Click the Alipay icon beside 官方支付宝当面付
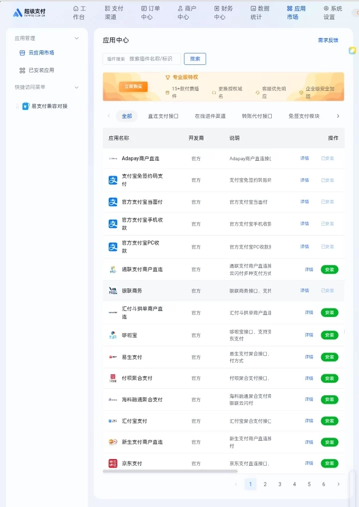Viewport: 359px width, 507px height. tap(113, 202)
